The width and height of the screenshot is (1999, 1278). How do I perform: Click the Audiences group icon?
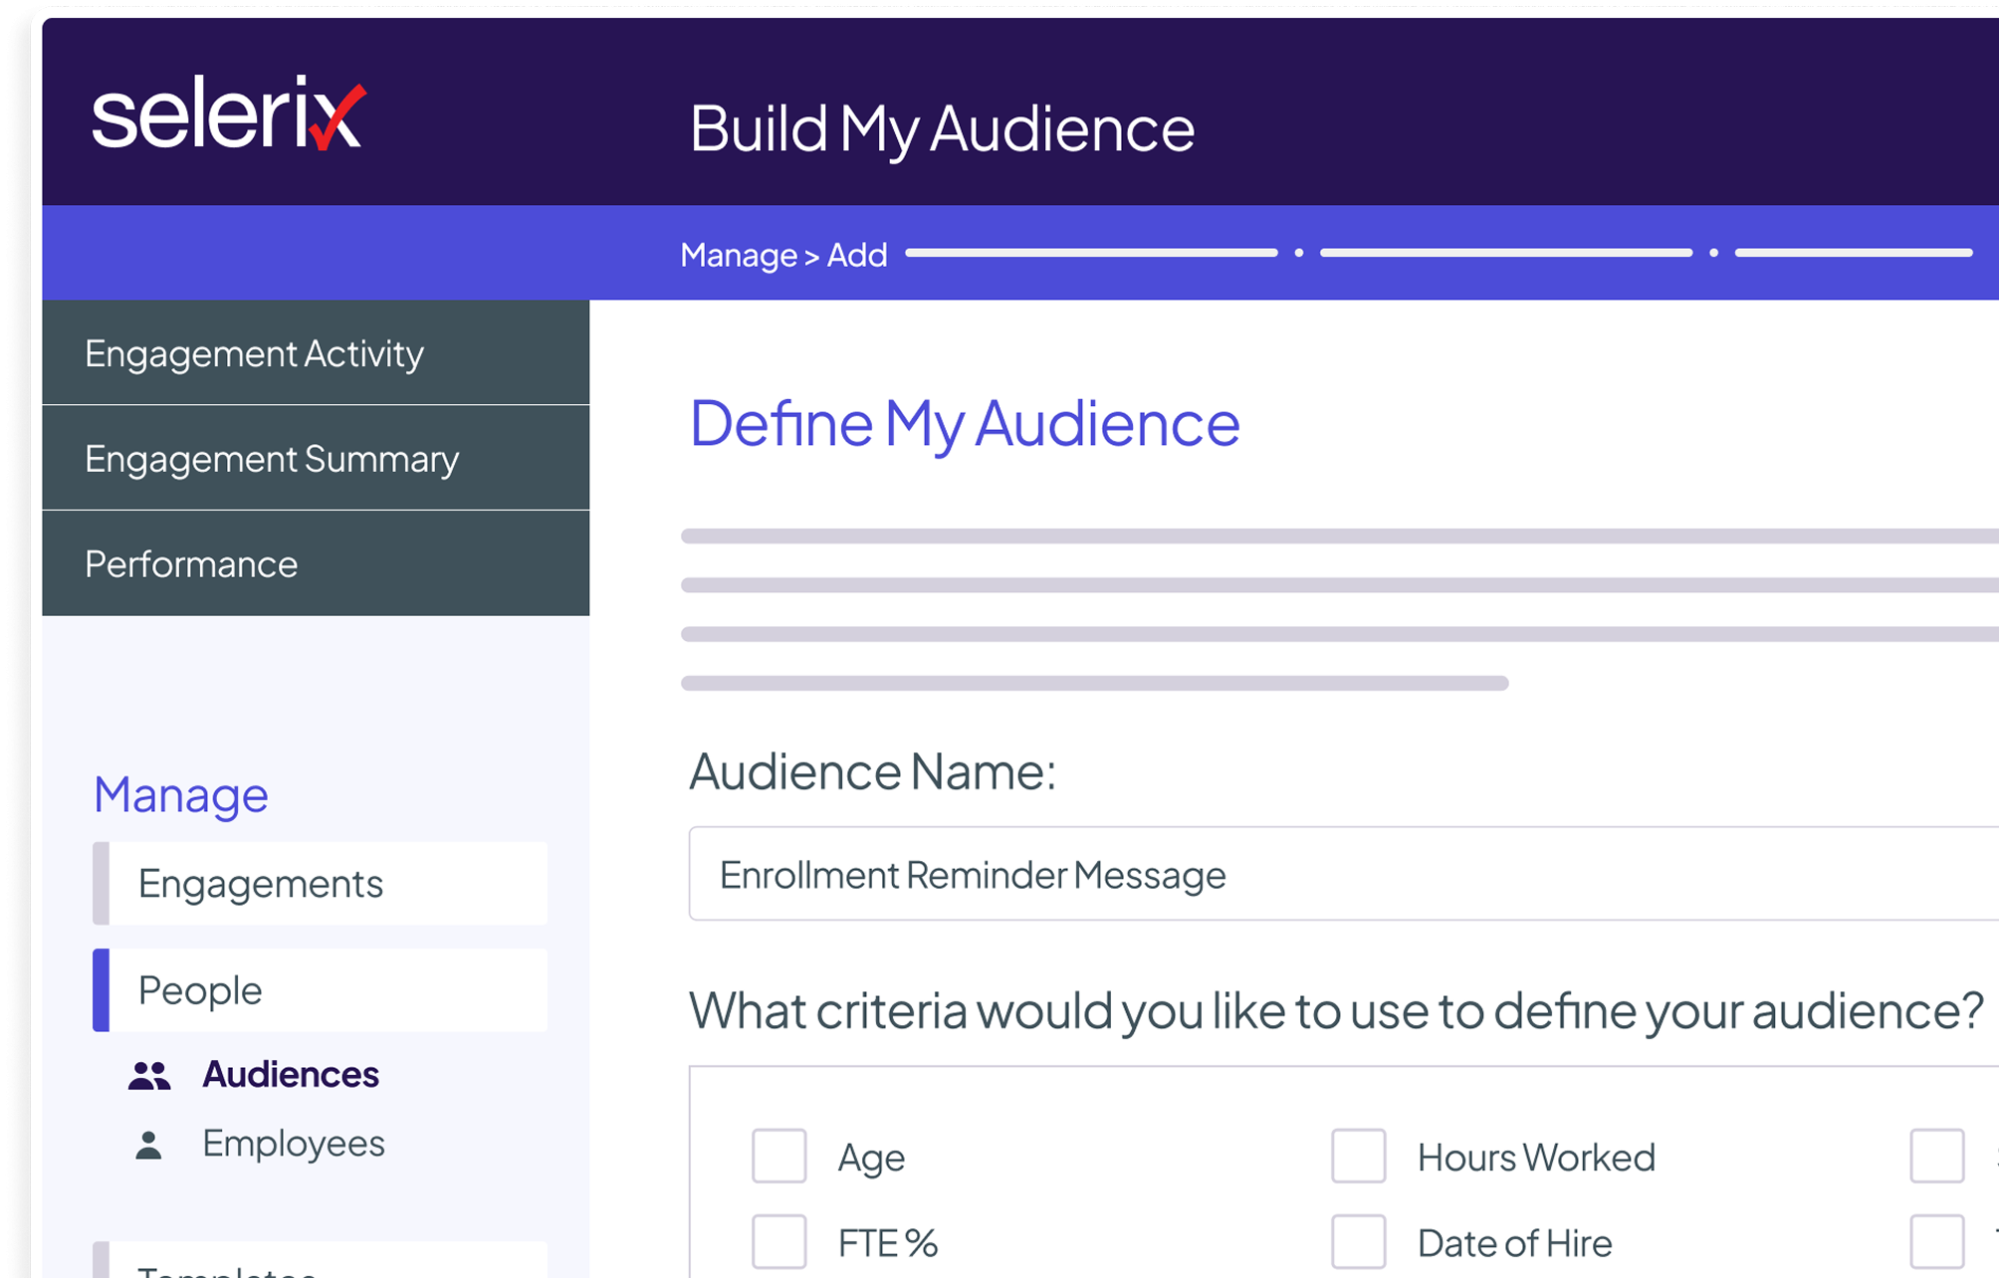coord(149,1075)
